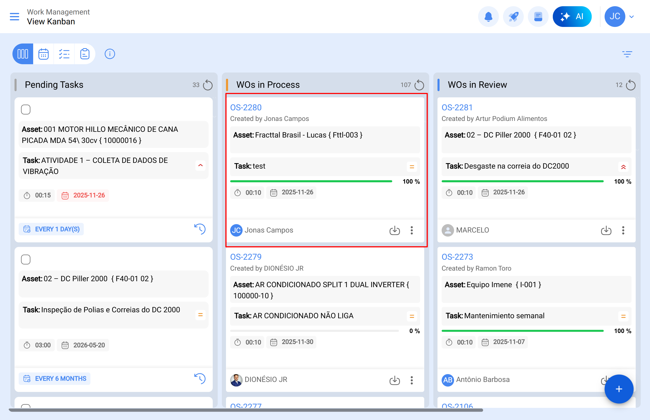Open the filter icon at top right
Screen dimensions: 650x420
tap(627, 54)
